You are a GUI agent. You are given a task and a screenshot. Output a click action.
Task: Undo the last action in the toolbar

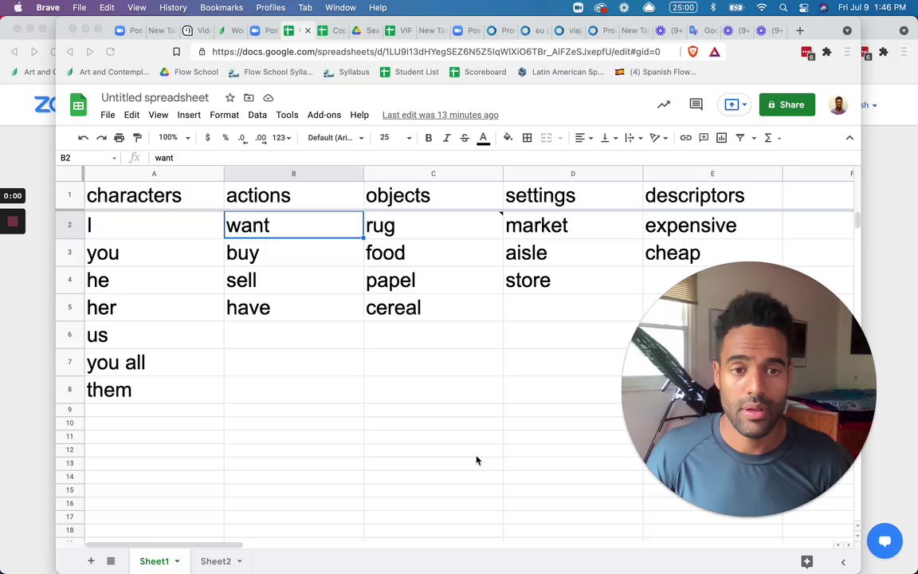pos(83,138)
